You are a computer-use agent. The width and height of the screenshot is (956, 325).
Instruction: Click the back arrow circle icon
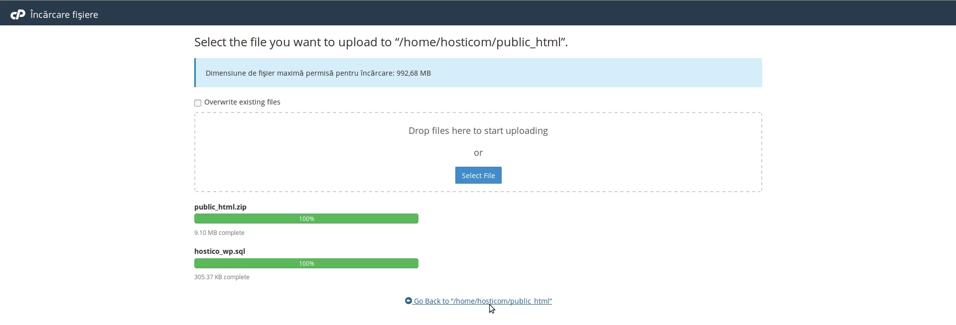click(409, 301)
